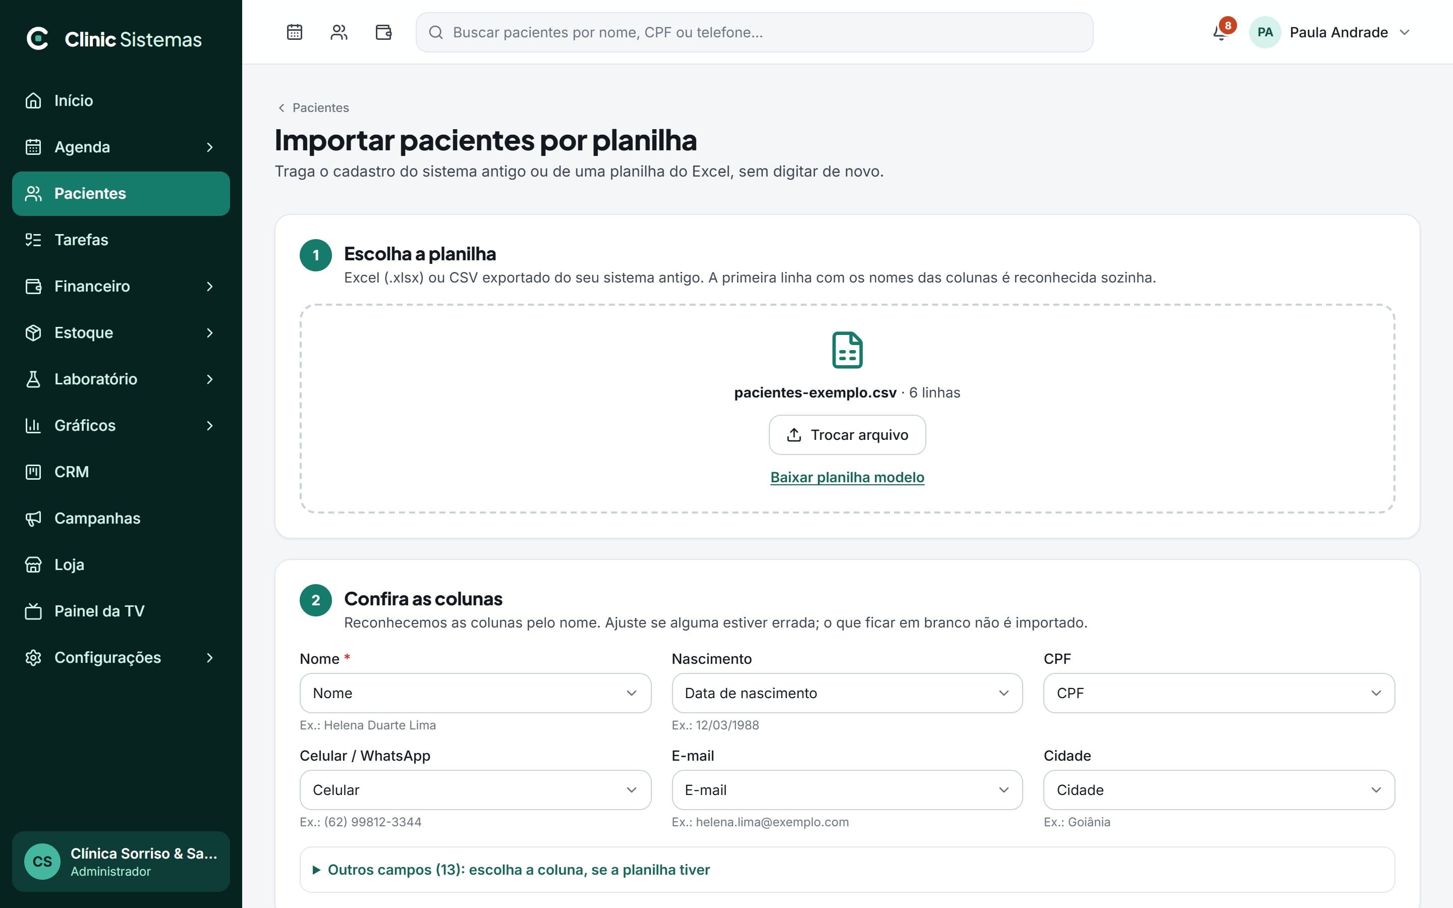
Task: Click the Paula Andrade user name
Action: point(1338,32)
